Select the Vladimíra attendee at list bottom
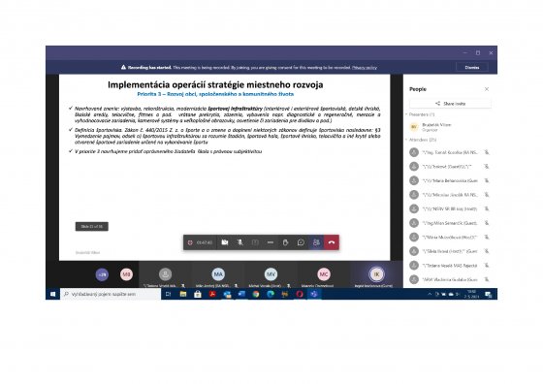This screenshot has width=543, height=384. coord(450,279)
